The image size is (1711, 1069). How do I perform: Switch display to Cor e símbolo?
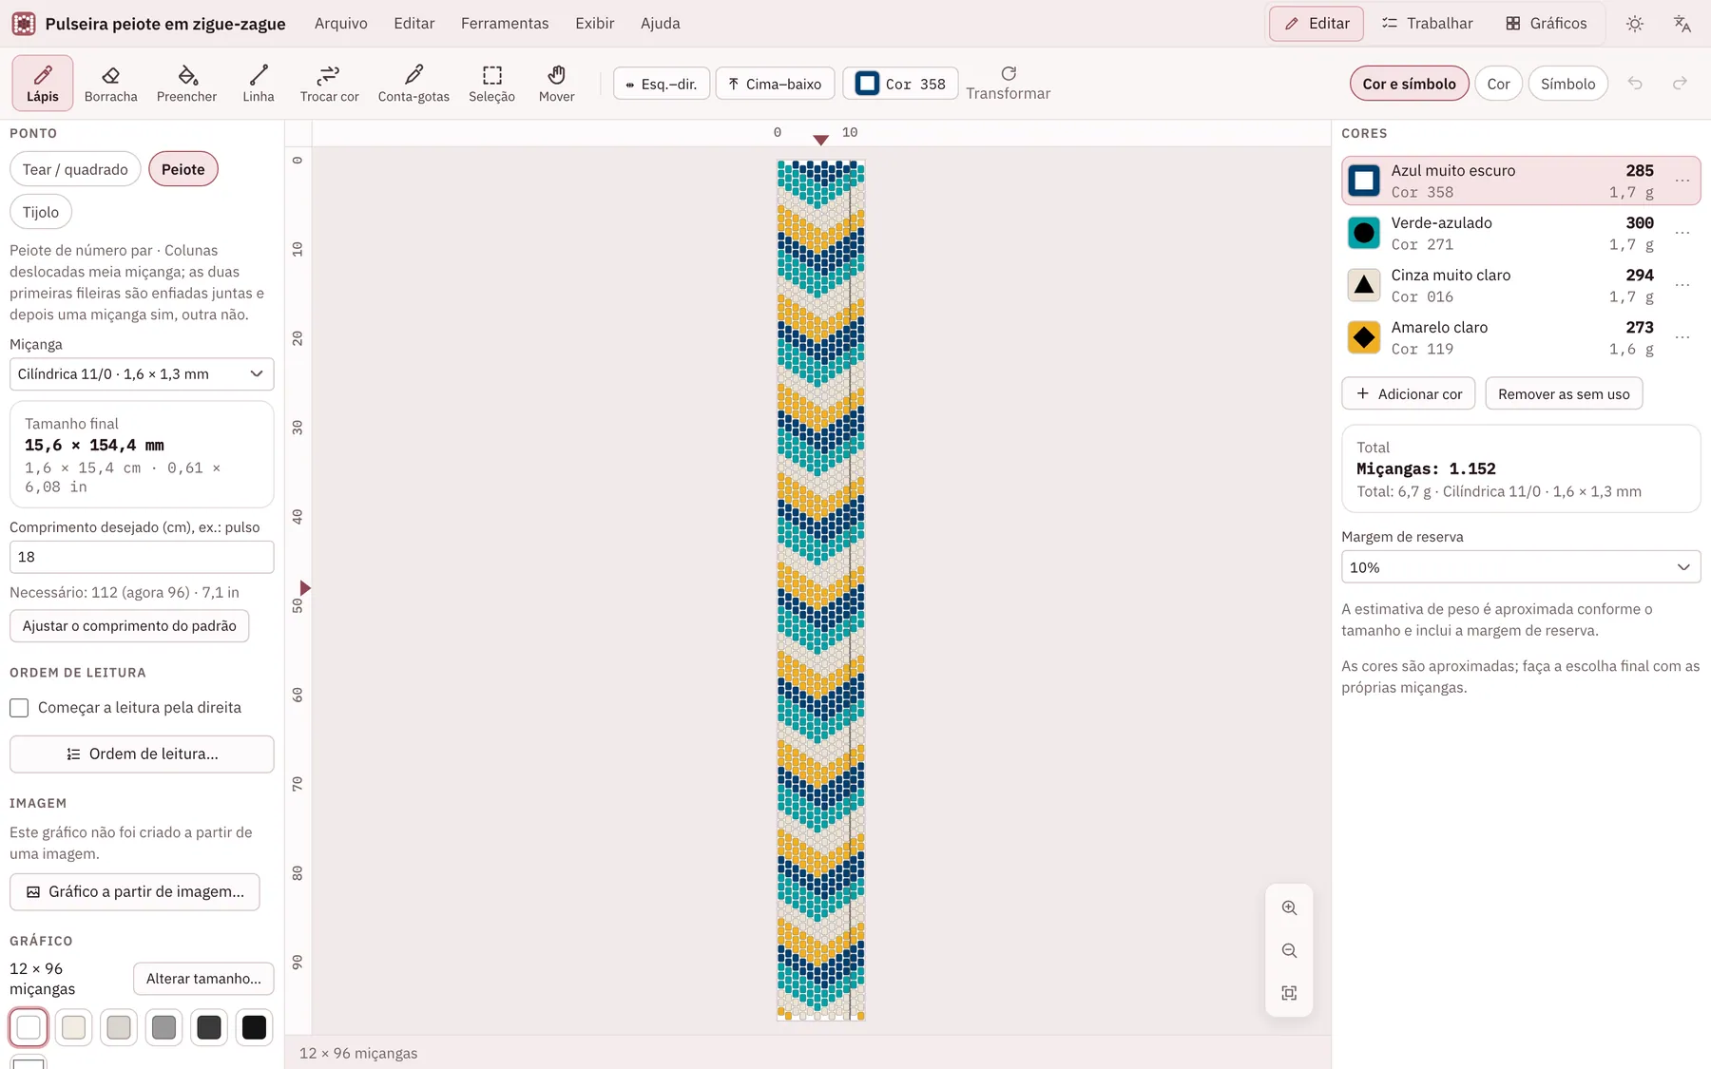point(1409,84)
